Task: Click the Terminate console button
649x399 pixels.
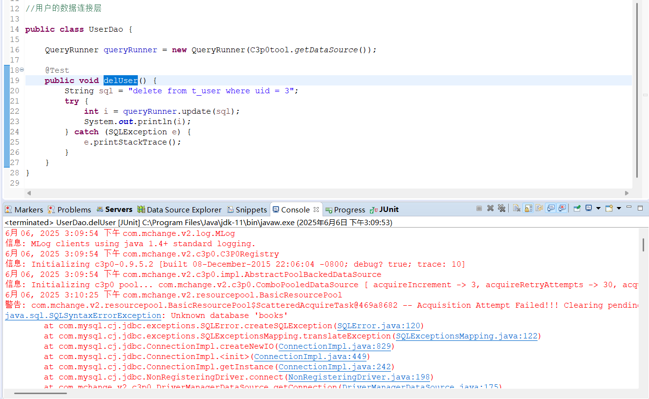Action: [x=479, y=208]
